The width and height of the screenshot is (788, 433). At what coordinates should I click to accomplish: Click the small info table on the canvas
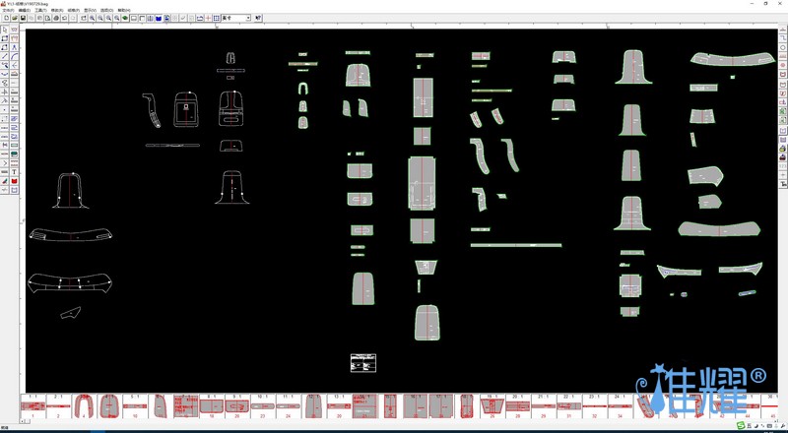[x=363, y=362]
